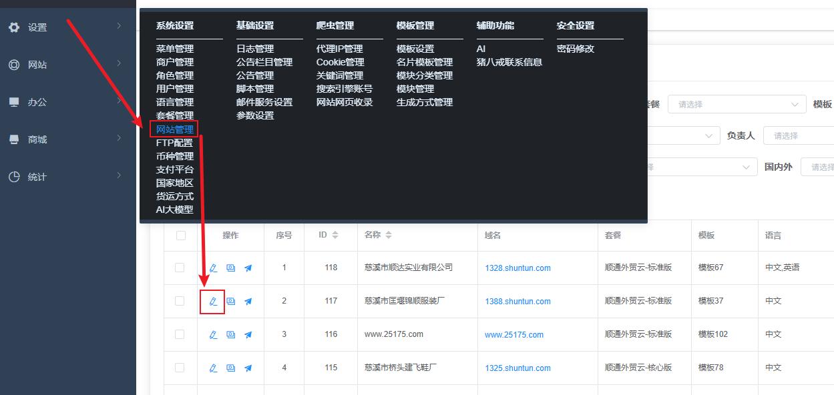
Task: Click the money icon for www.25175.com row
Action: pyautogui.click(x=230, y=334)
